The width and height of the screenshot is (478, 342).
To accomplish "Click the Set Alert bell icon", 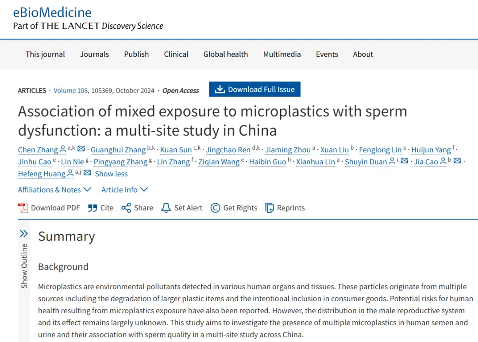I will (166, 208).
